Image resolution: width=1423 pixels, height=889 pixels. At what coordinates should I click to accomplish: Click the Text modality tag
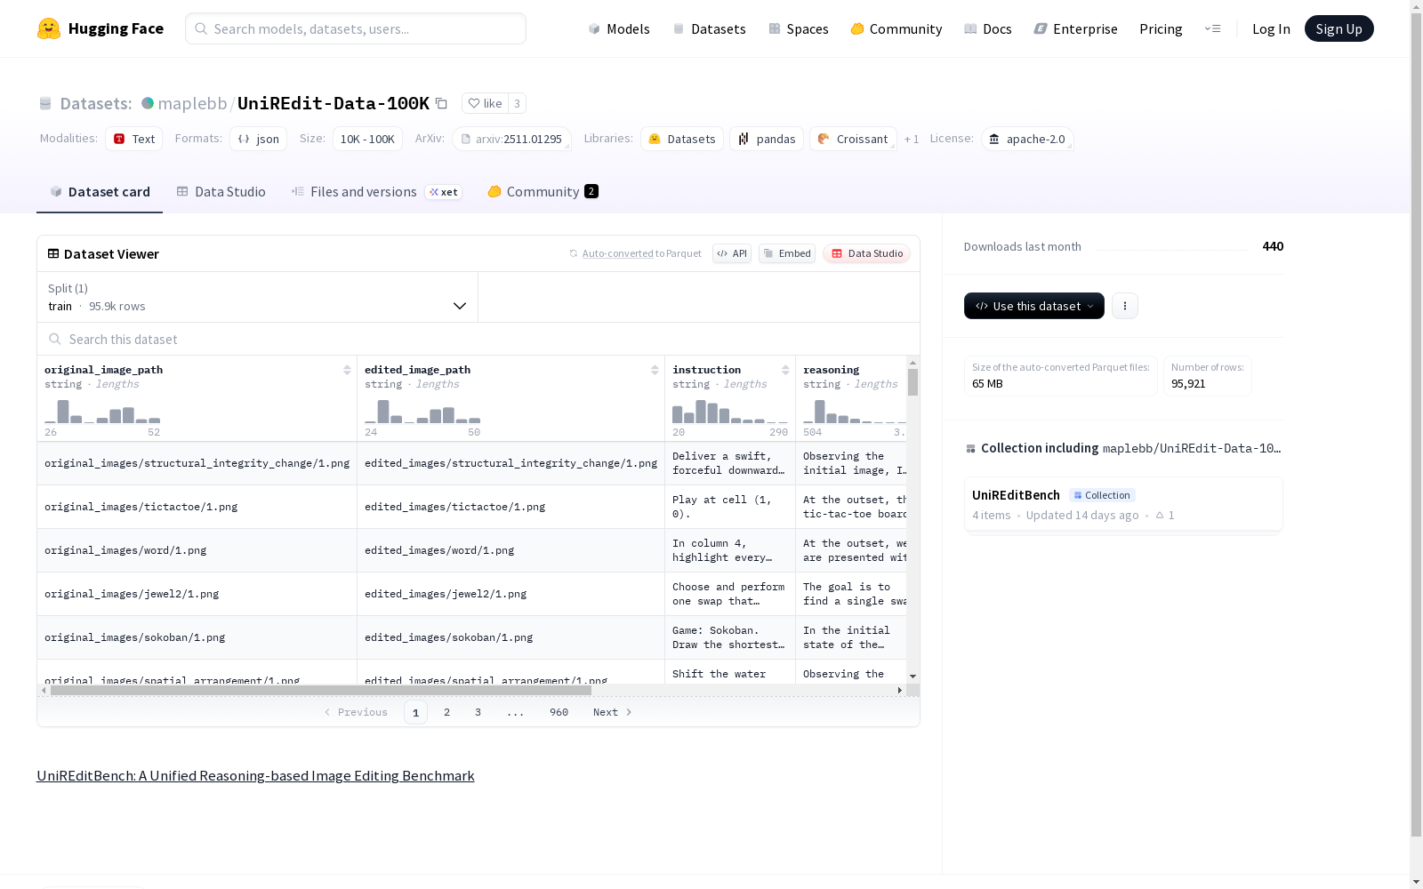pos(134,139)
